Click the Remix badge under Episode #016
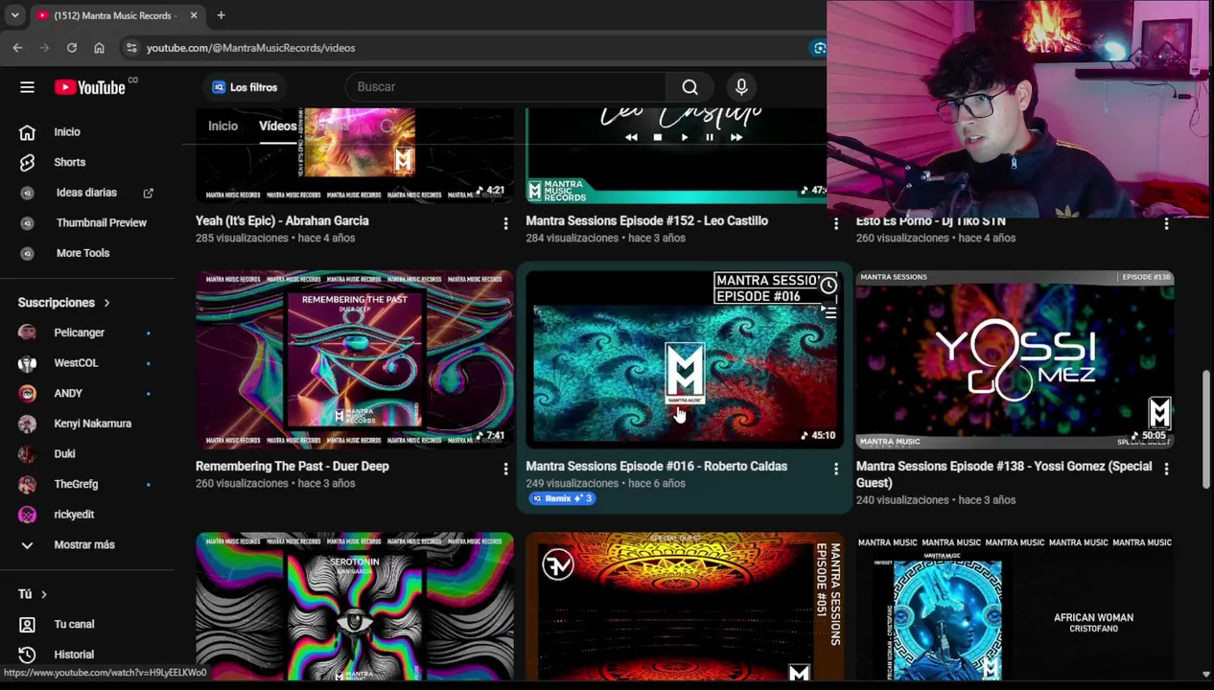This screenshot has width=1214, height=690. [x=562, y=498]
